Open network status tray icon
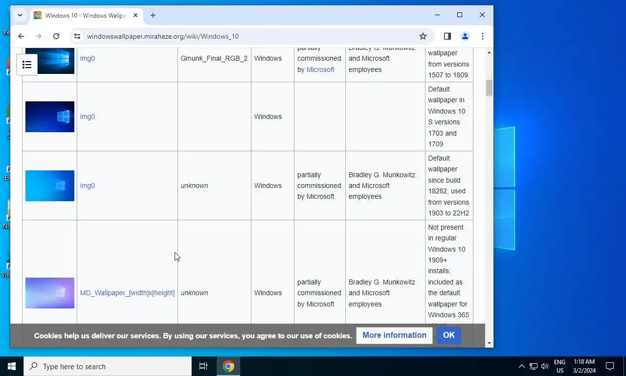626x376 pixels. (x=534, y=366)
